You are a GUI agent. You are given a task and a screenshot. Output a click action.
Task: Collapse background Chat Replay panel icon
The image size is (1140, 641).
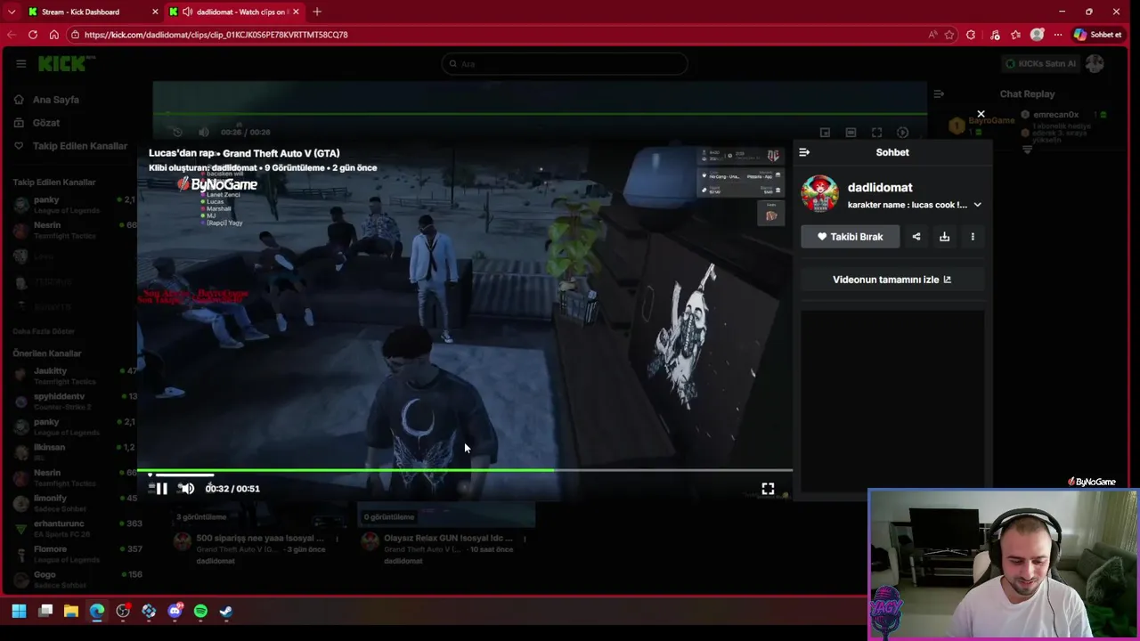939,93
